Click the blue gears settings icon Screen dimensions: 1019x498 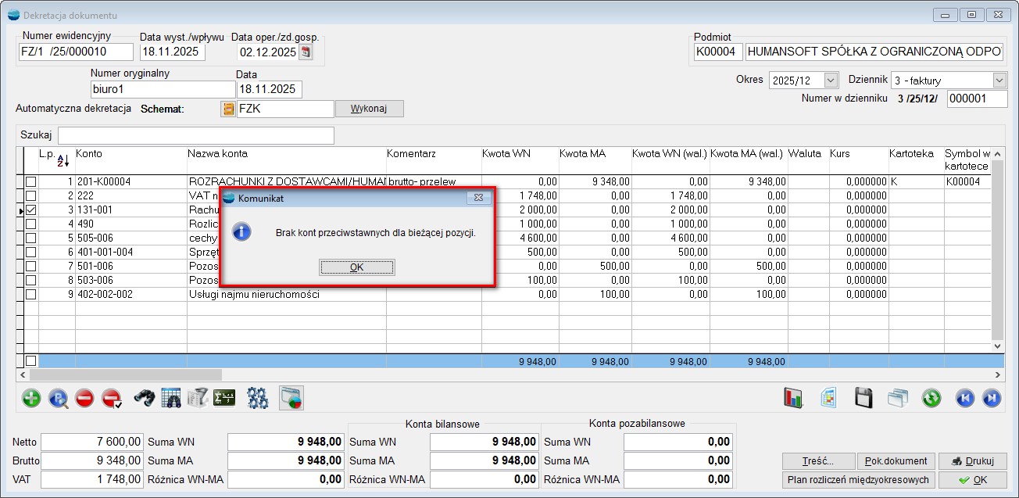[258, 398]
